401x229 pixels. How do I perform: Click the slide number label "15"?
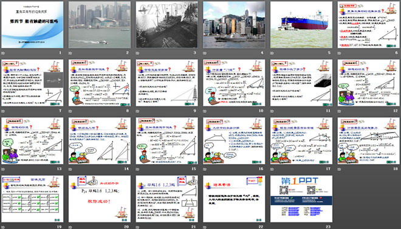[194, 169]
